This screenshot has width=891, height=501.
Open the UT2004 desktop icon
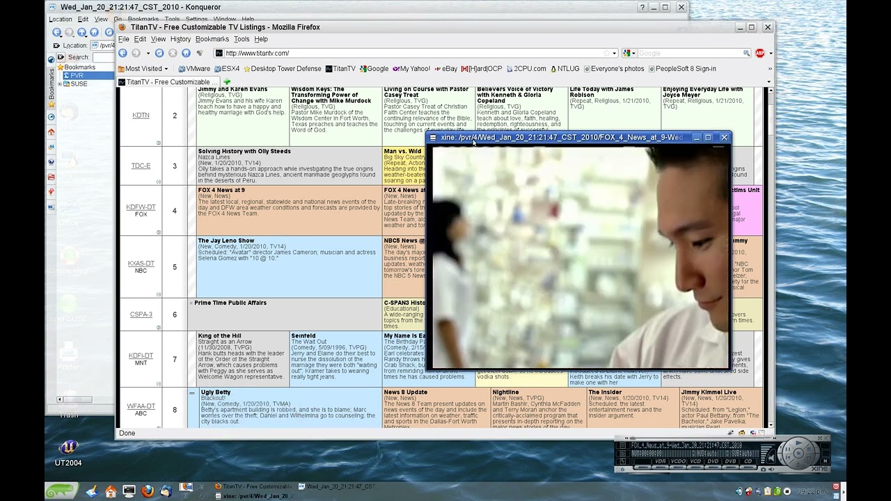[x=68, y=452]
